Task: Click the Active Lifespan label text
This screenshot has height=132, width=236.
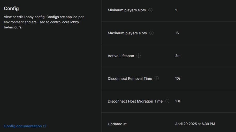Action: (121, 56)
